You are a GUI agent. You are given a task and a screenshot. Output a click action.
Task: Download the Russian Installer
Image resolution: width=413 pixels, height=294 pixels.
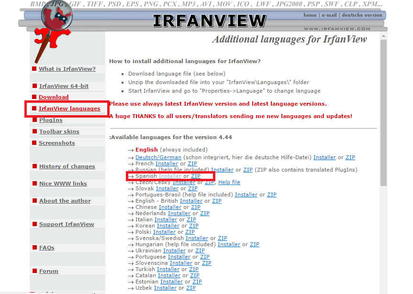[223, 170]
